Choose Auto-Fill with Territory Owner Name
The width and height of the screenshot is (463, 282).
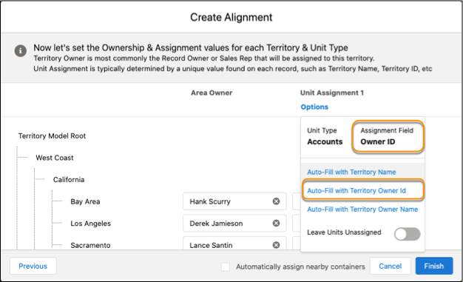pyautogui.click(x=362, y=209)
